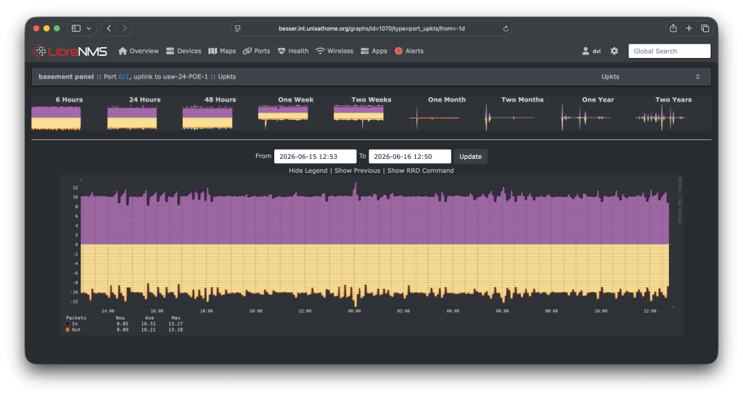The height and width of the screenshot is (397, 743).
Task: Open the Maps menu
Action: coord(222,51)
